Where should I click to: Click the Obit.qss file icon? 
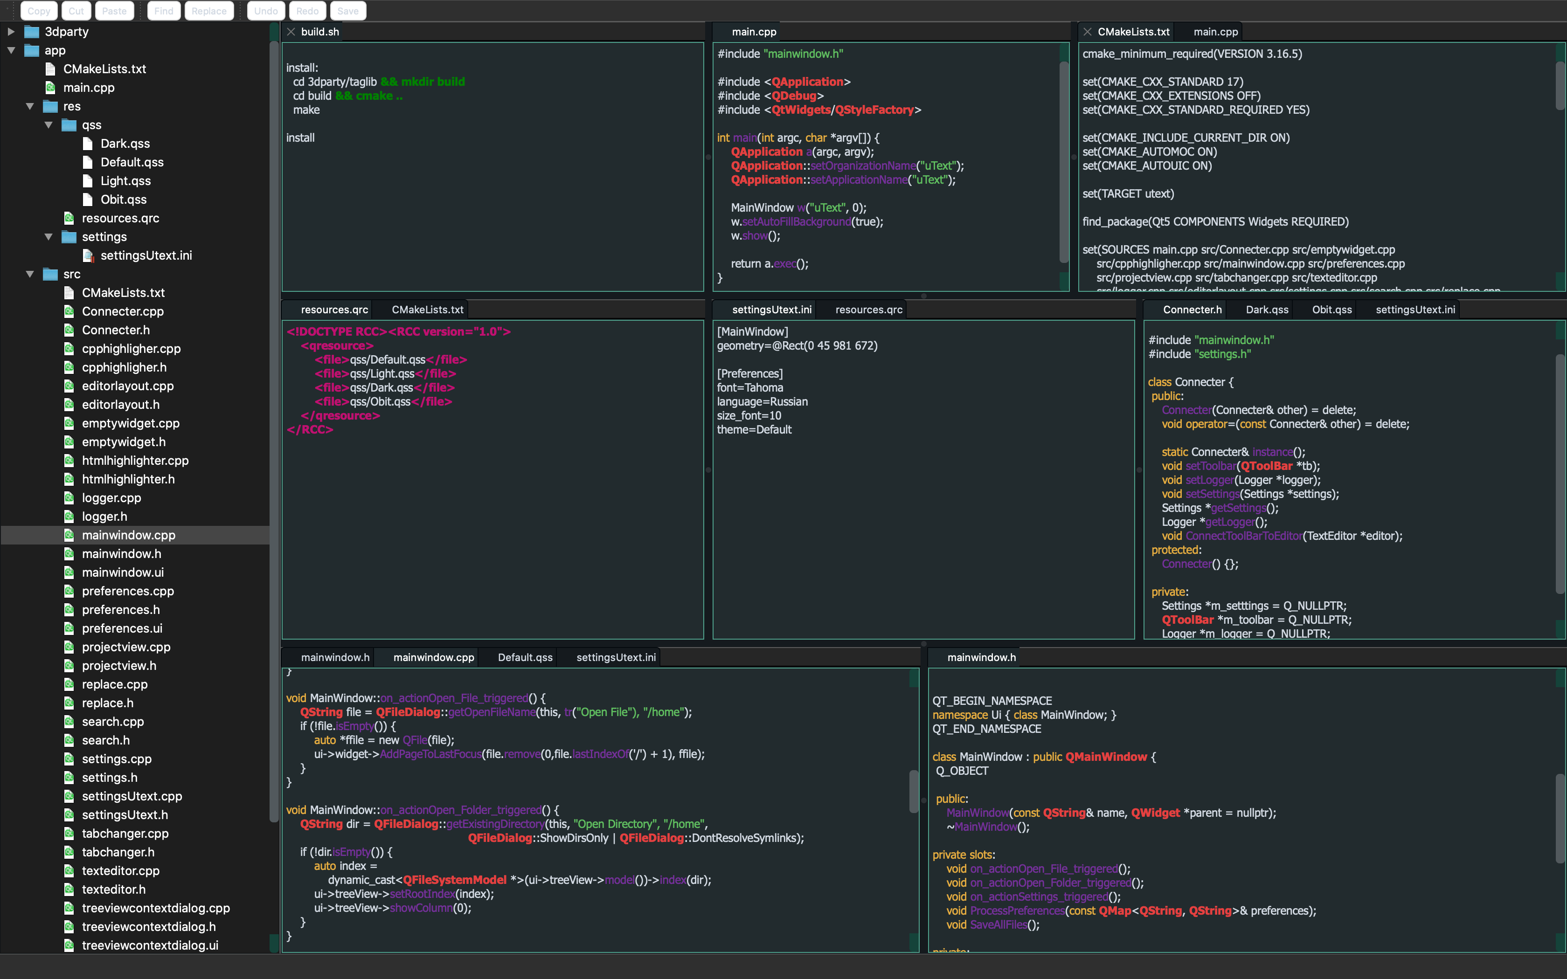coord(88,200)
